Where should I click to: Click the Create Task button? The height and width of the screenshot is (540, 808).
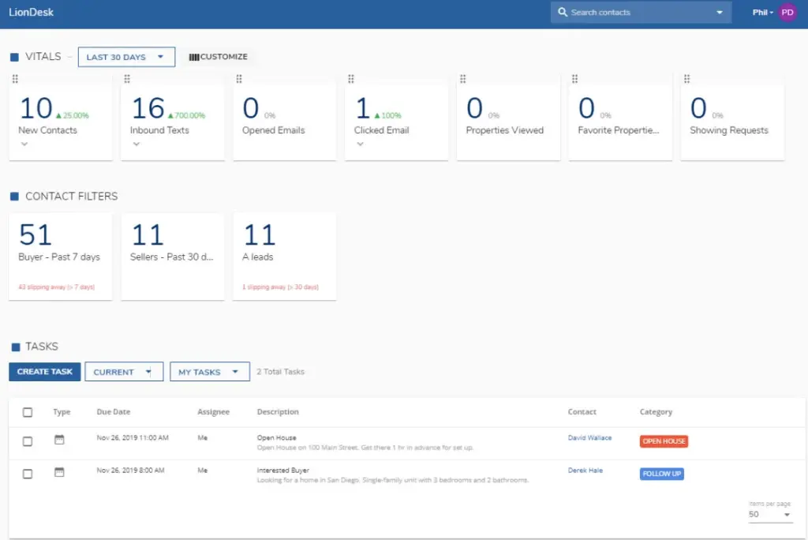click(x=45, y=372)
